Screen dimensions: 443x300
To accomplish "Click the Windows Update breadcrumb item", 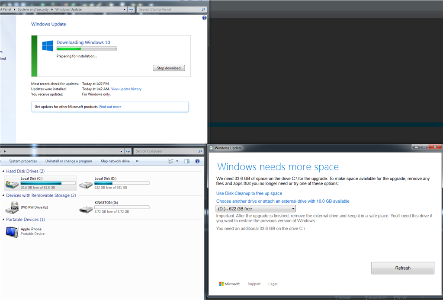I will pyautogui.click(x=68, y=10).
